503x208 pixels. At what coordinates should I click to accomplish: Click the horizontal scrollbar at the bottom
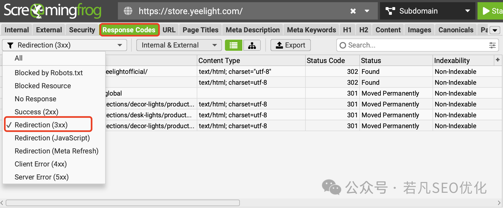coord(123,203)
